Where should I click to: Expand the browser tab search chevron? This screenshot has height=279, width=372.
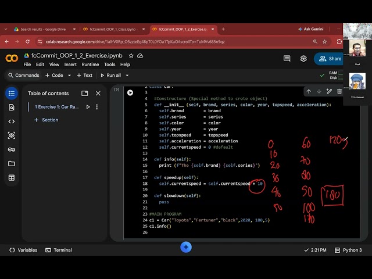pos(6,29)
